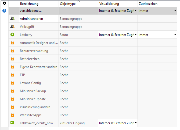The image size is (180, 130).
Task: Open the blue help question mark icon
Action: 4,11
